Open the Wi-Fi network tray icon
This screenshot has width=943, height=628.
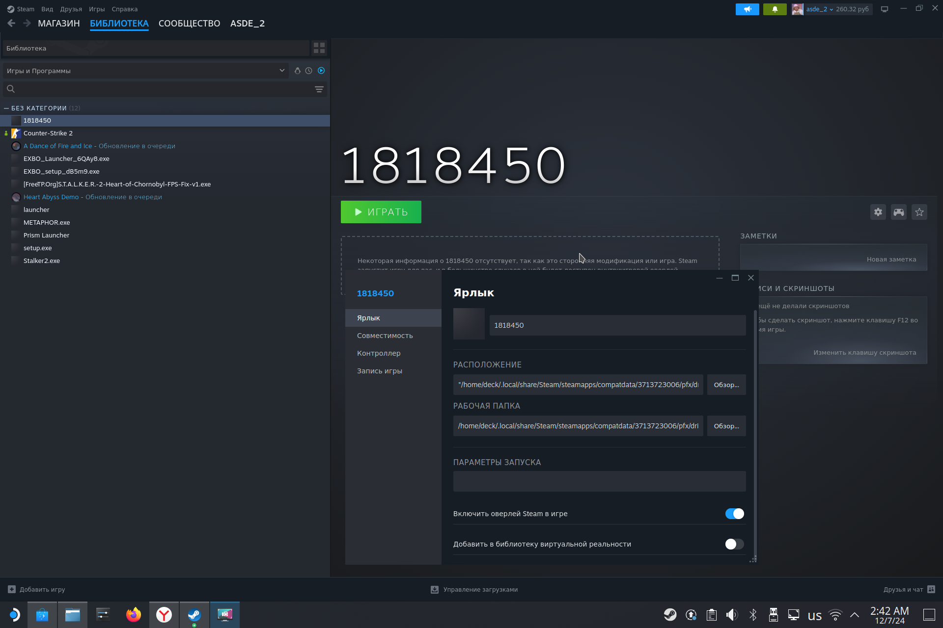835,615
